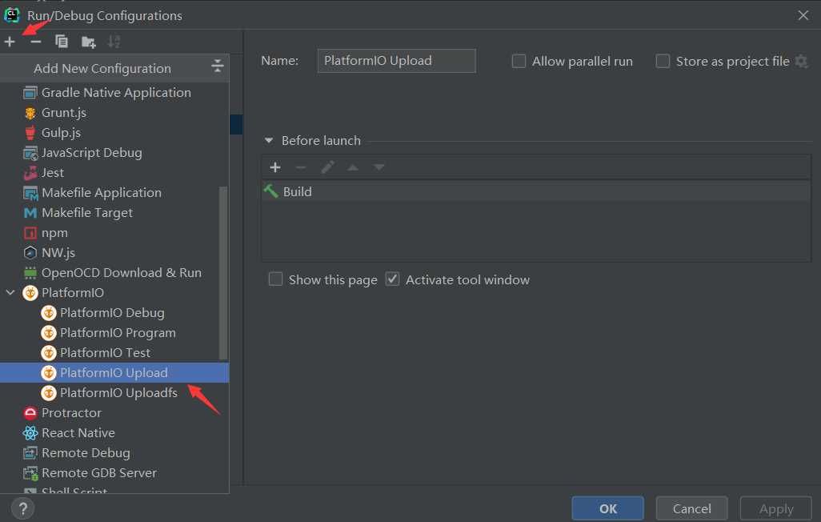Choose the Grunt.js configuration icon
This screenshot has width=821, height=522.
tap(30, 113)
